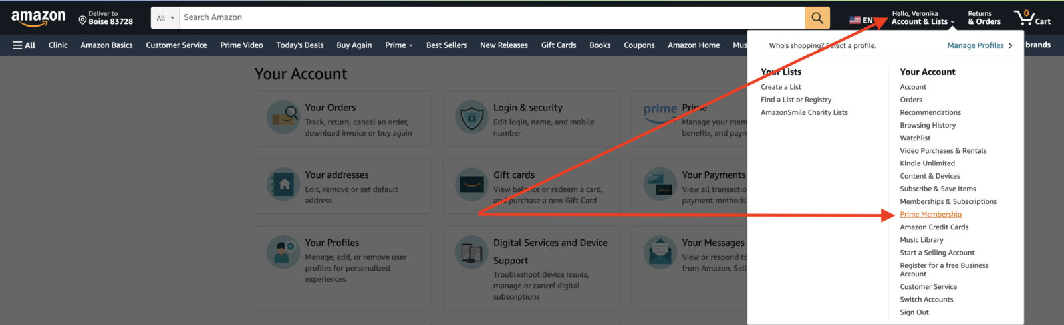Open Buy Again in nav bar
1064x325 pixels.
click(354, 45)
